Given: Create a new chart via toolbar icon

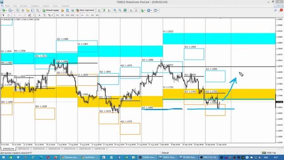Looking at the screenshot, I should pos(3,10).
